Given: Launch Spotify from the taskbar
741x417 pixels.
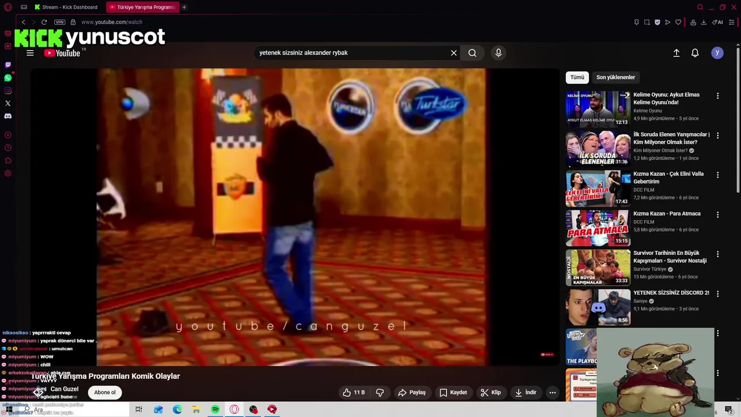Looking at the screenshot, I should pos(215,409).
